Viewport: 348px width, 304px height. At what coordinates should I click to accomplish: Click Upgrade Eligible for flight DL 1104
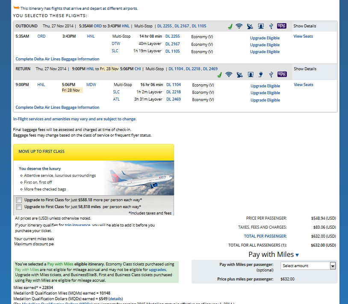click(265, 86)
